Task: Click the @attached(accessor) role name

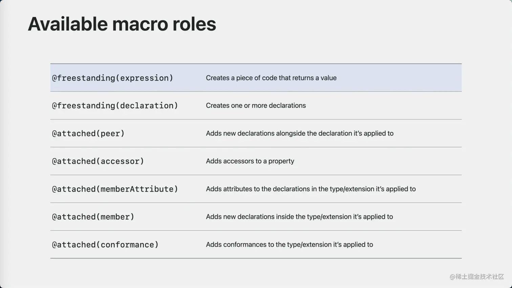Action: click(98, 161)
